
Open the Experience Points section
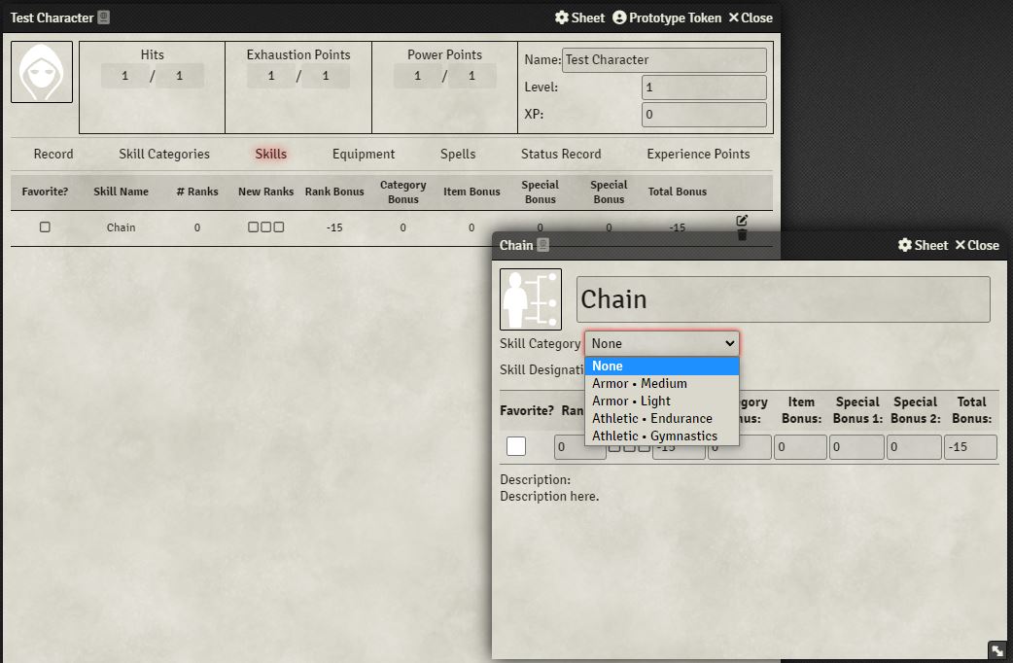(698, 154)
